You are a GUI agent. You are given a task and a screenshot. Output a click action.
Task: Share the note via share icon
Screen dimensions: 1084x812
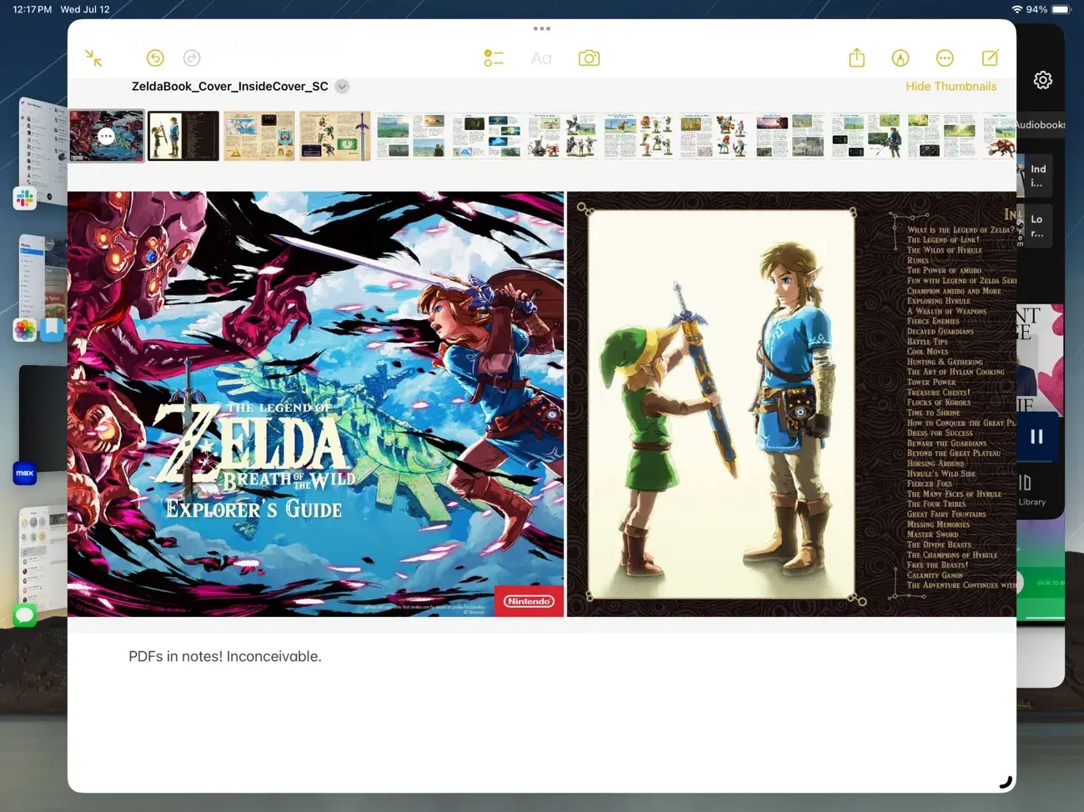point(856,58)
